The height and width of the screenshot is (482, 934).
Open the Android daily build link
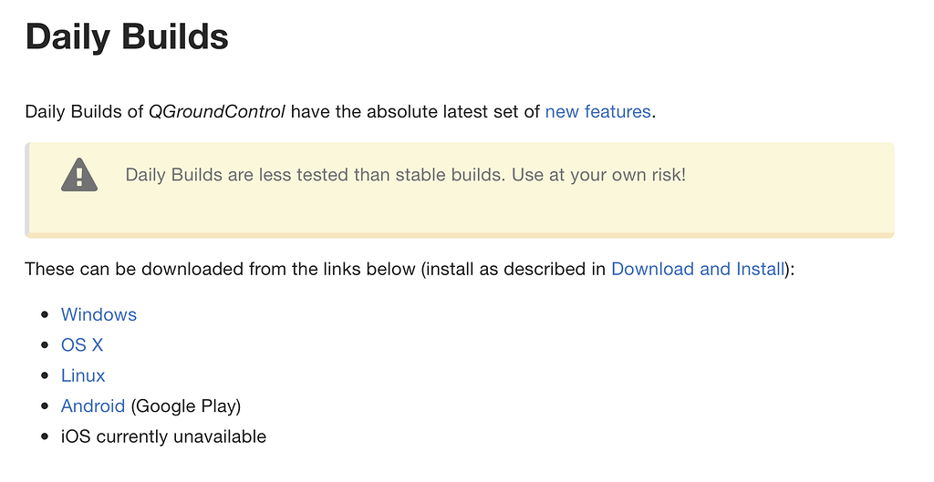(93, 406)
